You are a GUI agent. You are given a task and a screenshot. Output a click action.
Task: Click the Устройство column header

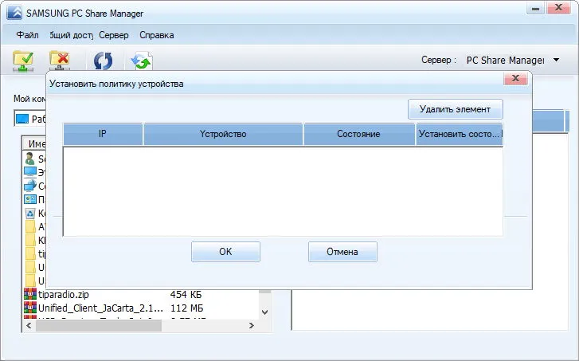(x=223, y=134)
